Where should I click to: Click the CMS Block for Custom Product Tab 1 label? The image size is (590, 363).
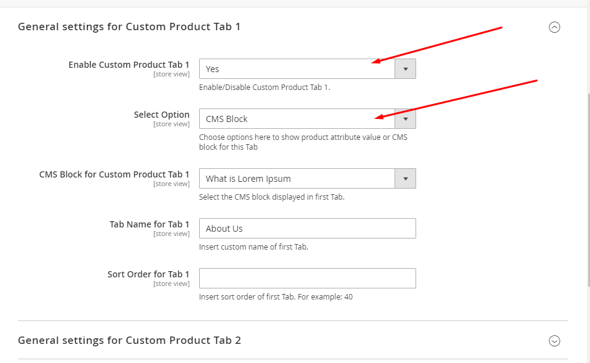tap(114, 174)
